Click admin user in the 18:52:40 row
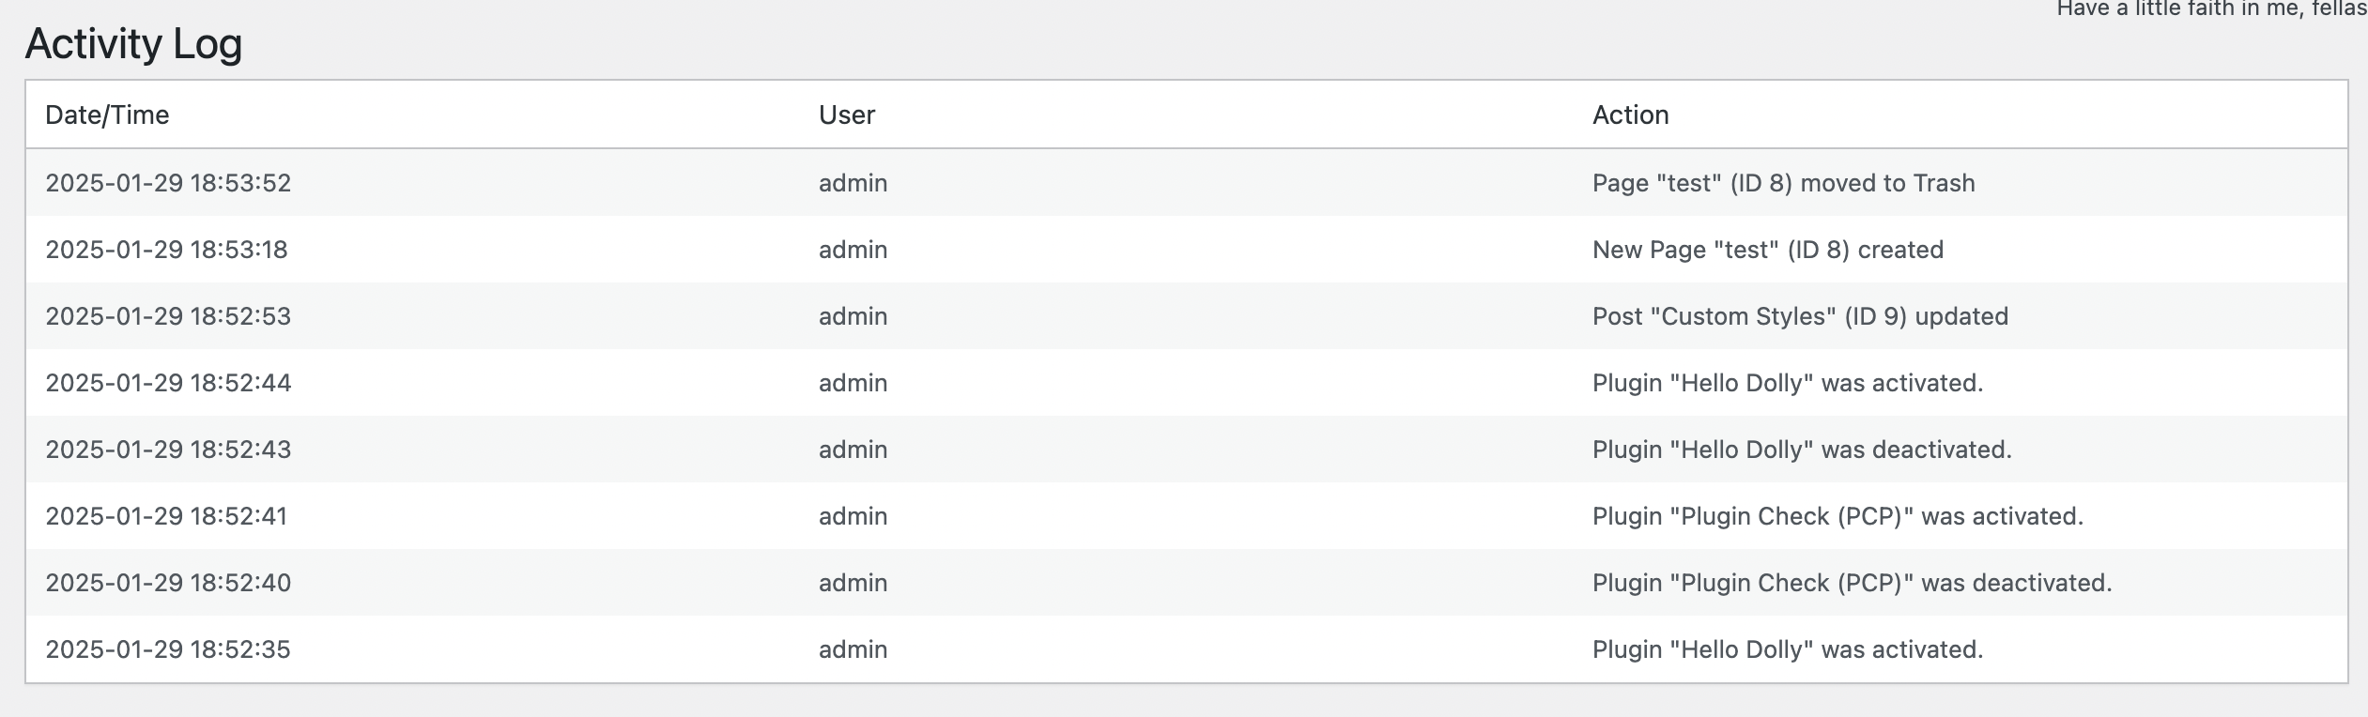The image size is (2368, 717). click(x=853, y=582)
